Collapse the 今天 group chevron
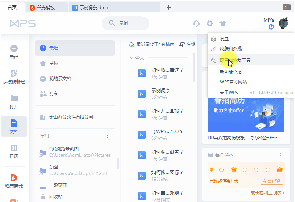This screenshot has height=202, width=295. (x=131, y=58)
